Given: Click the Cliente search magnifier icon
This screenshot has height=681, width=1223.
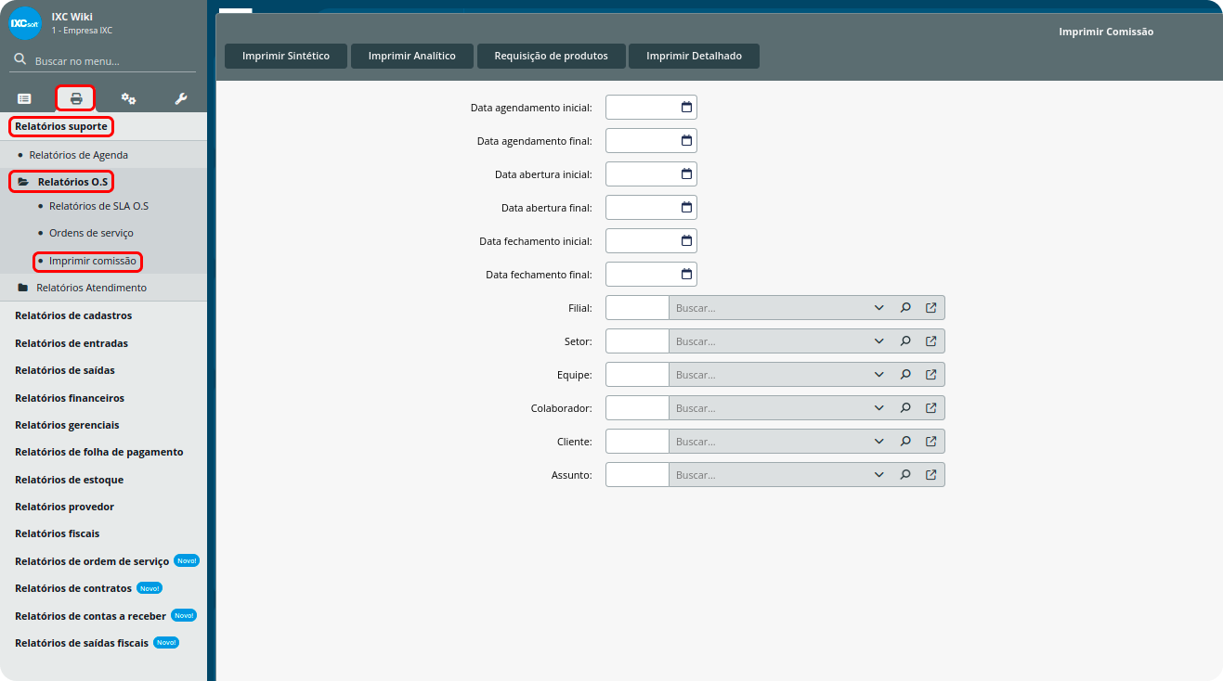Looking at the screenshot, I should 904,441.
